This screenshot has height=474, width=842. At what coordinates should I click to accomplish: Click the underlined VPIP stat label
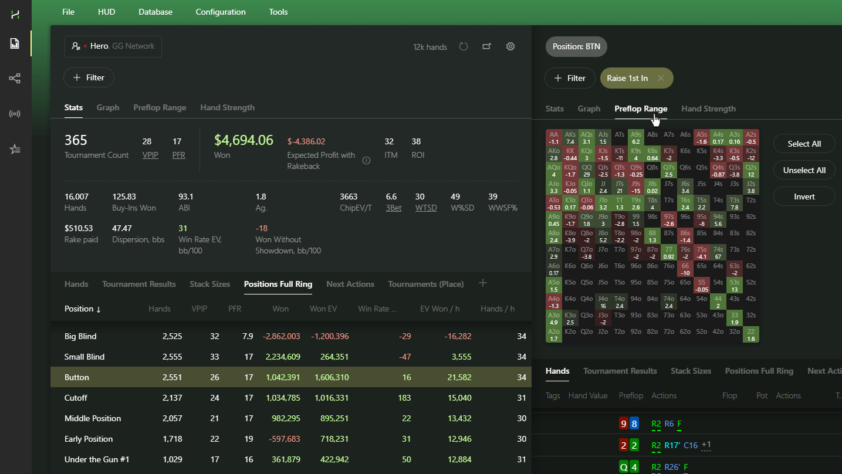click(x=150, y=155)
